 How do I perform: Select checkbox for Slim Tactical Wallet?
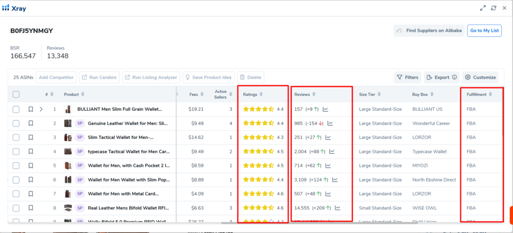click(16, 137)
